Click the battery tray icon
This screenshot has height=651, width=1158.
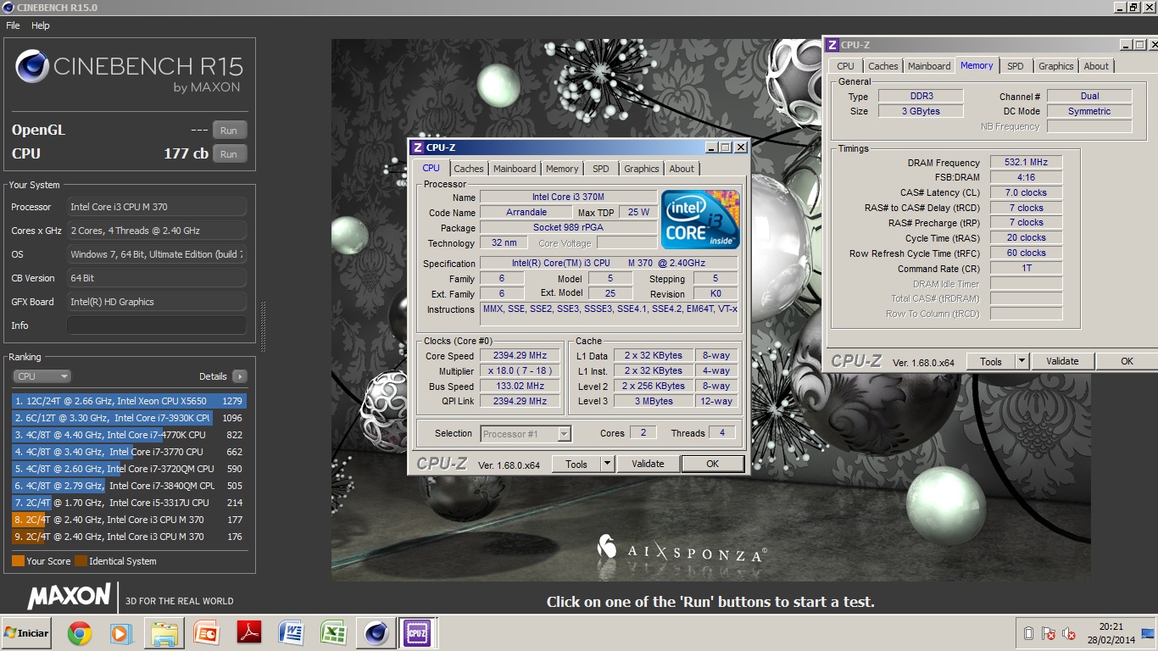[x=1028, y=634]
